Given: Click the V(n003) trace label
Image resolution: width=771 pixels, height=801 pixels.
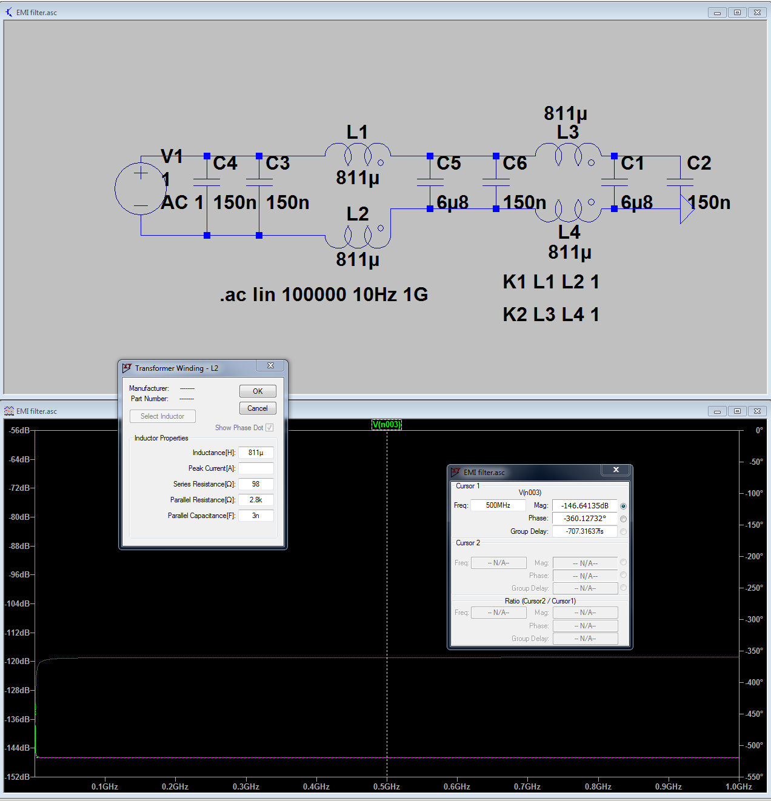Looking at the screenshot, I should coord(387,425).
